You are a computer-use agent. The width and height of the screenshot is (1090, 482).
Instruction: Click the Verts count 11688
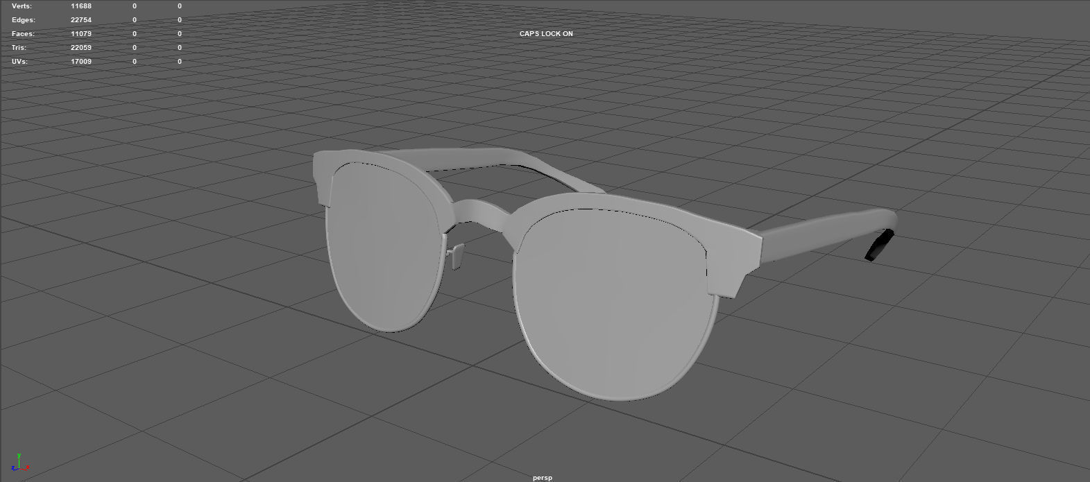coord(80,6)
